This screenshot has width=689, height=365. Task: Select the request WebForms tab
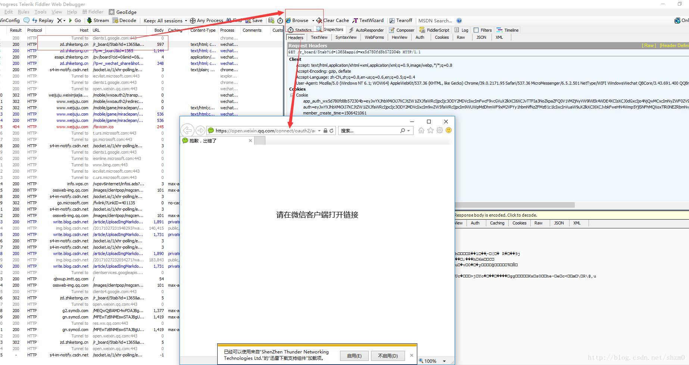pyautogui.click(x=374, y=37)
